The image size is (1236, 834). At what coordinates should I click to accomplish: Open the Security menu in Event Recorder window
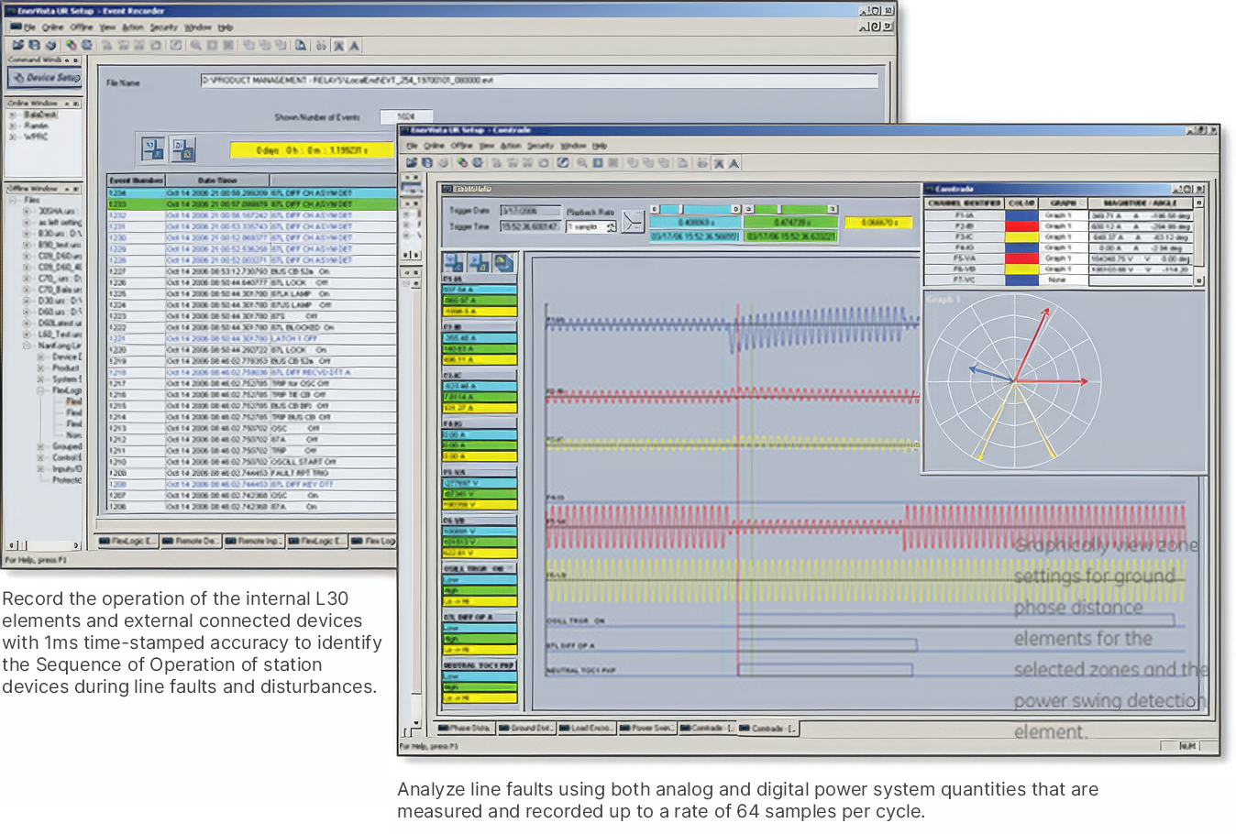[x=163, y=27]
